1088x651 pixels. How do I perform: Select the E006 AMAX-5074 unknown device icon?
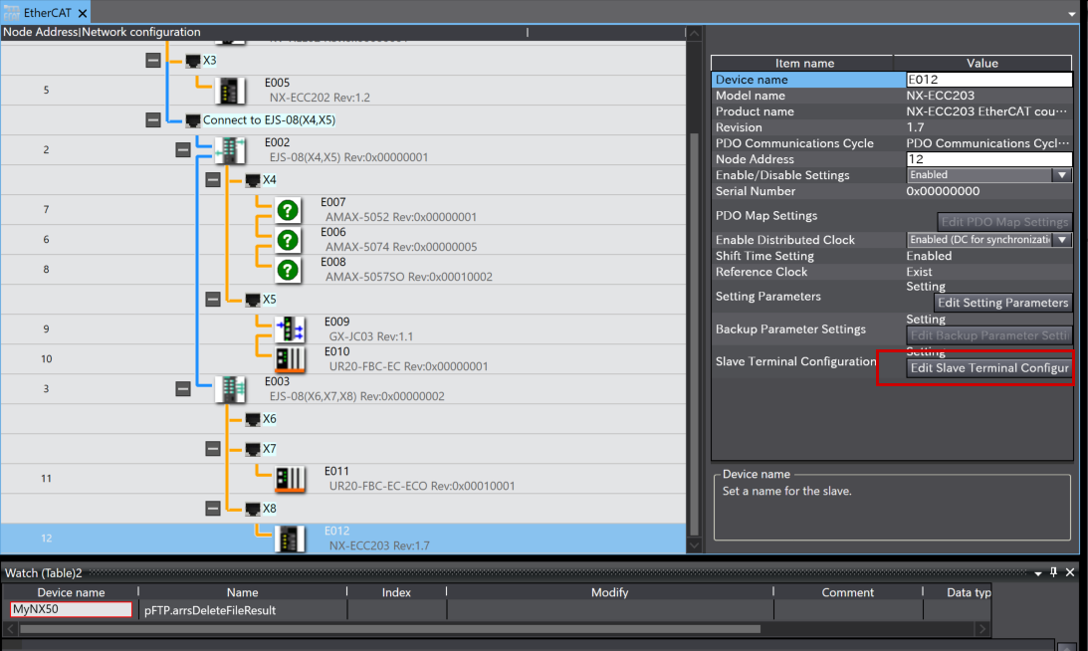click(288, 240)
